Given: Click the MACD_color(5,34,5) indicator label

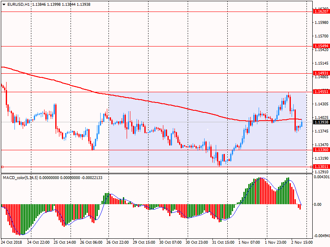Looking at the screenshot, I should [x=20, y=178].
